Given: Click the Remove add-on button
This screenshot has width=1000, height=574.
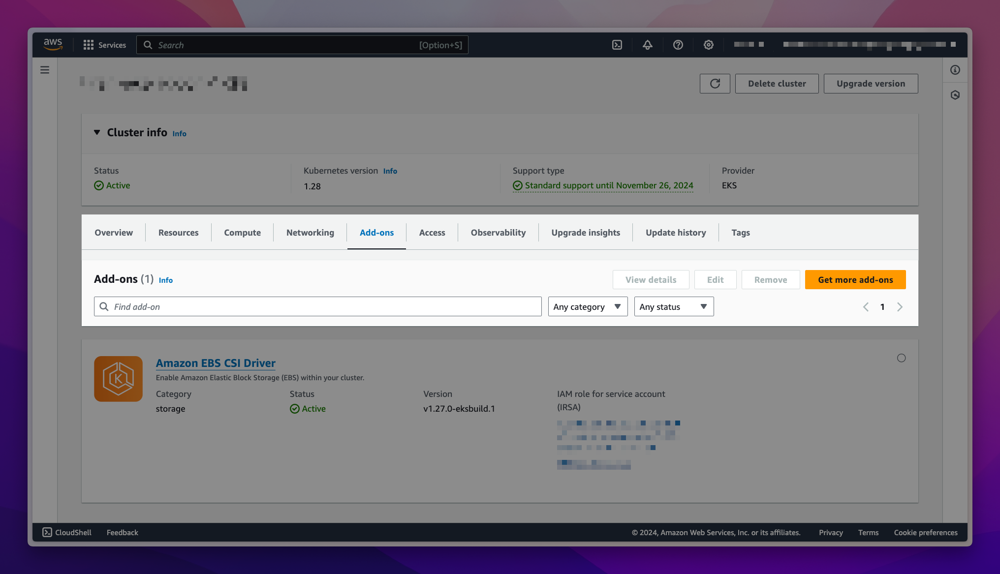Looking at the screenshot, I should click(771, 279).
